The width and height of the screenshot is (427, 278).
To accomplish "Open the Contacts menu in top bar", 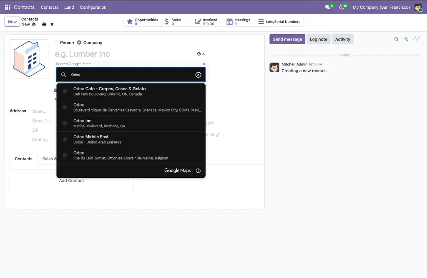I will point(50,7).
